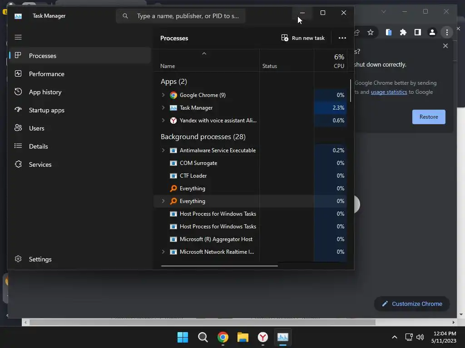Open Chrome profile avatar icon

[x=432, y=32]
